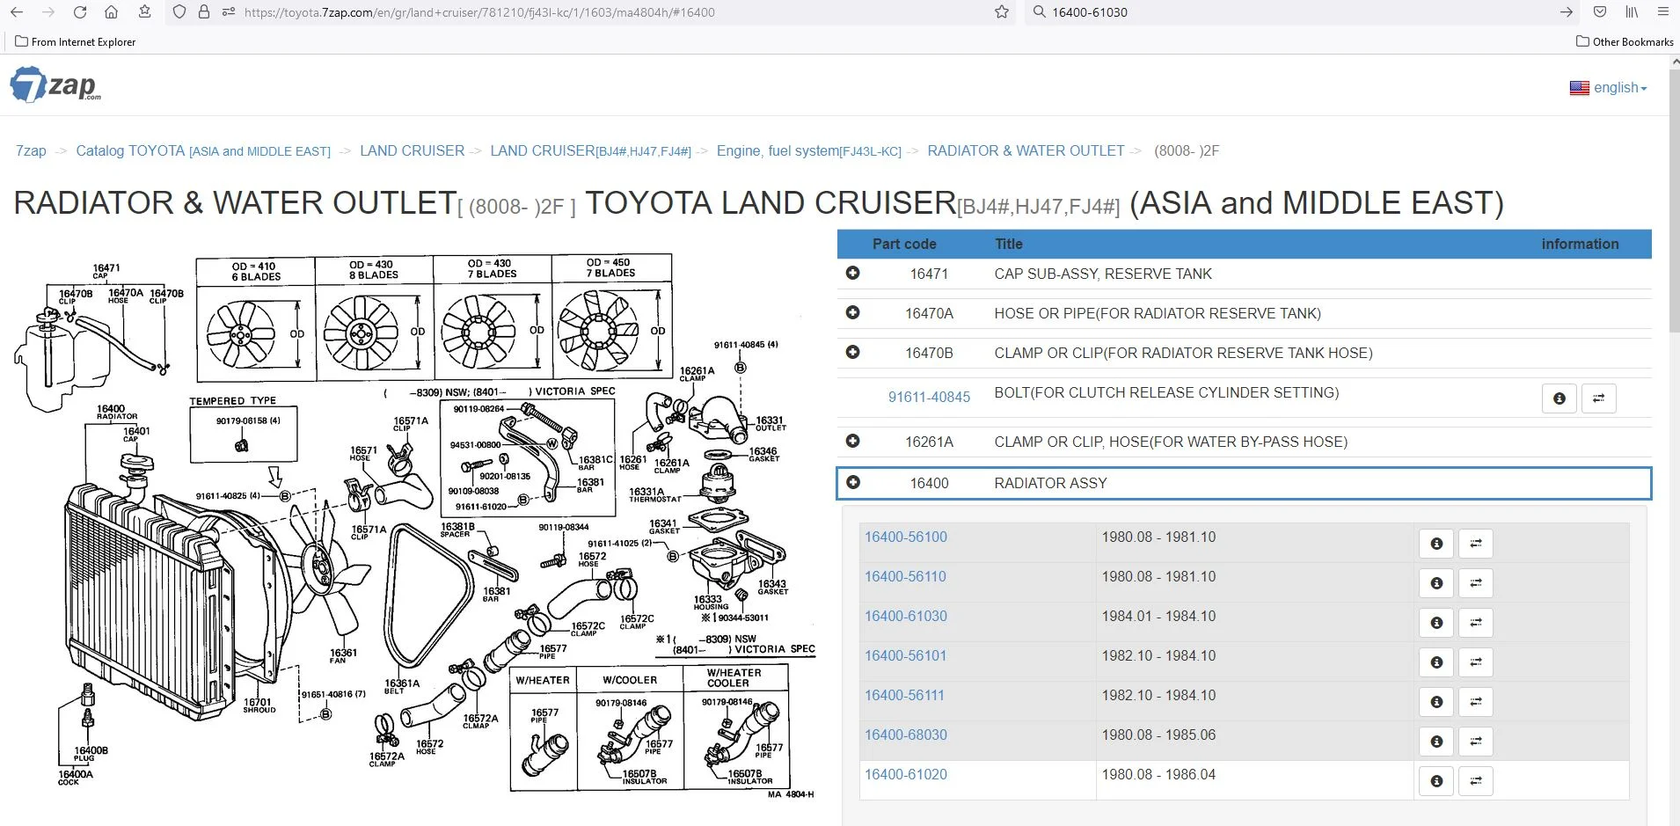1680x826 pixels.
Task: Open replacements for 16400-56100
Action: [1476, 544]
